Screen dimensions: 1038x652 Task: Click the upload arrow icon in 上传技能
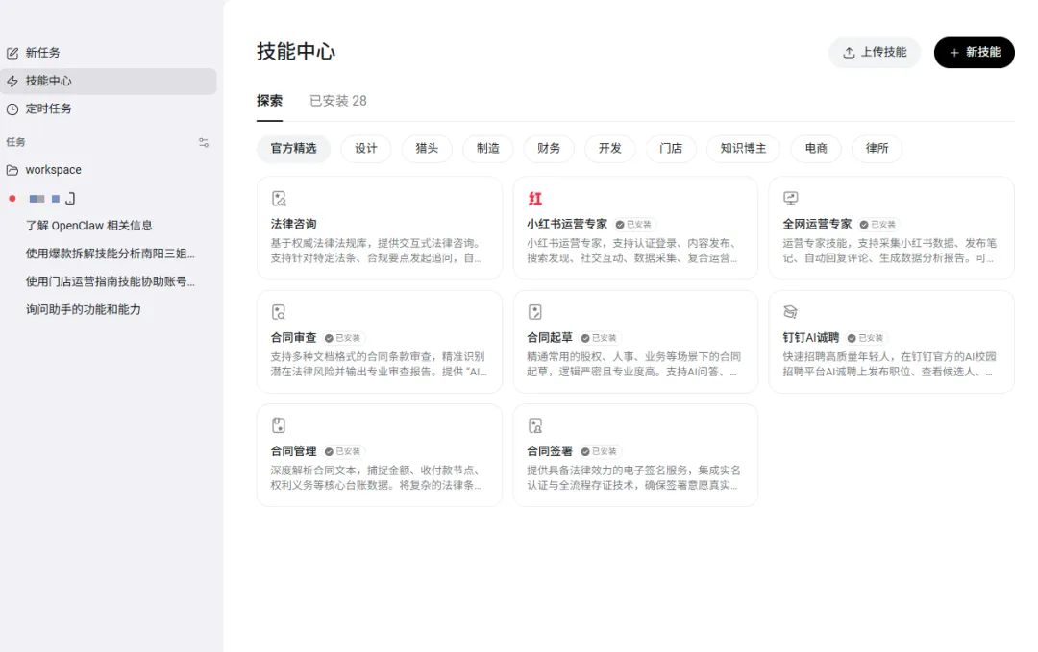point(849,52)
